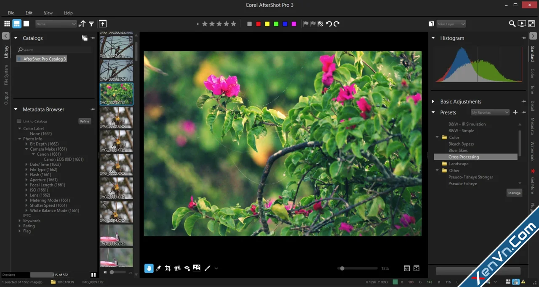Select the white balance eyedropper tool
This screenshot has width=539, height=287.
pos(158,268)
